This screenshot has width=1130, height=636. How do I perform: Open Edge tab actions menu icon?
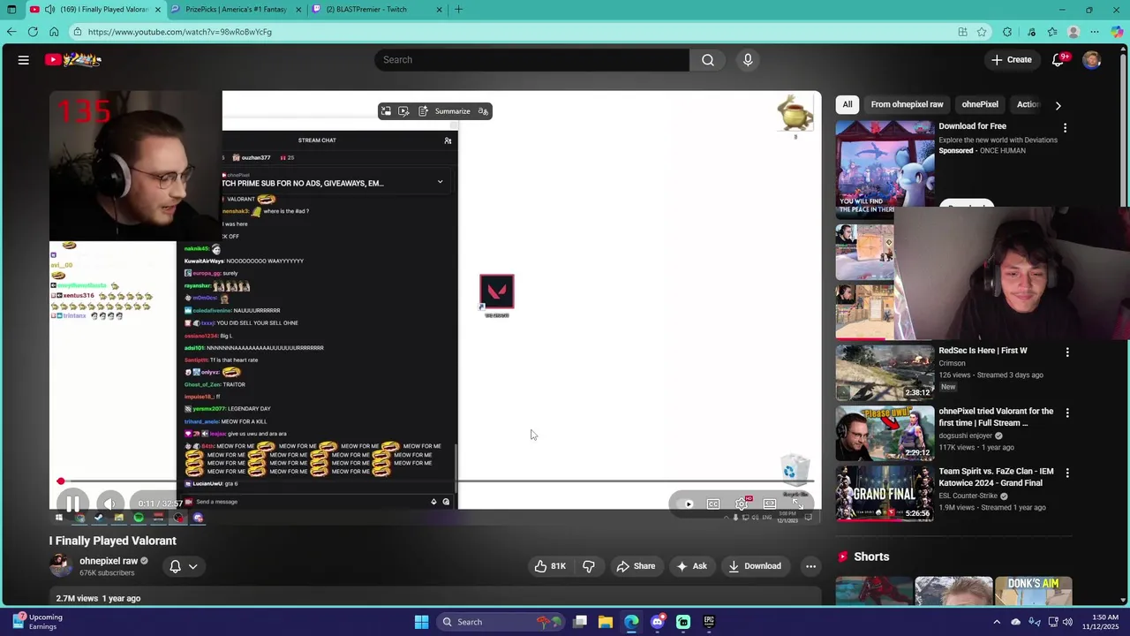pos(11,10)
